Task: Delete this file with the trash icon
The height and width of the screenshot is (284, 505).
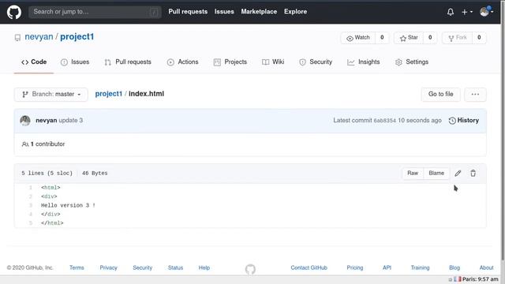Action: click(473, 174)
